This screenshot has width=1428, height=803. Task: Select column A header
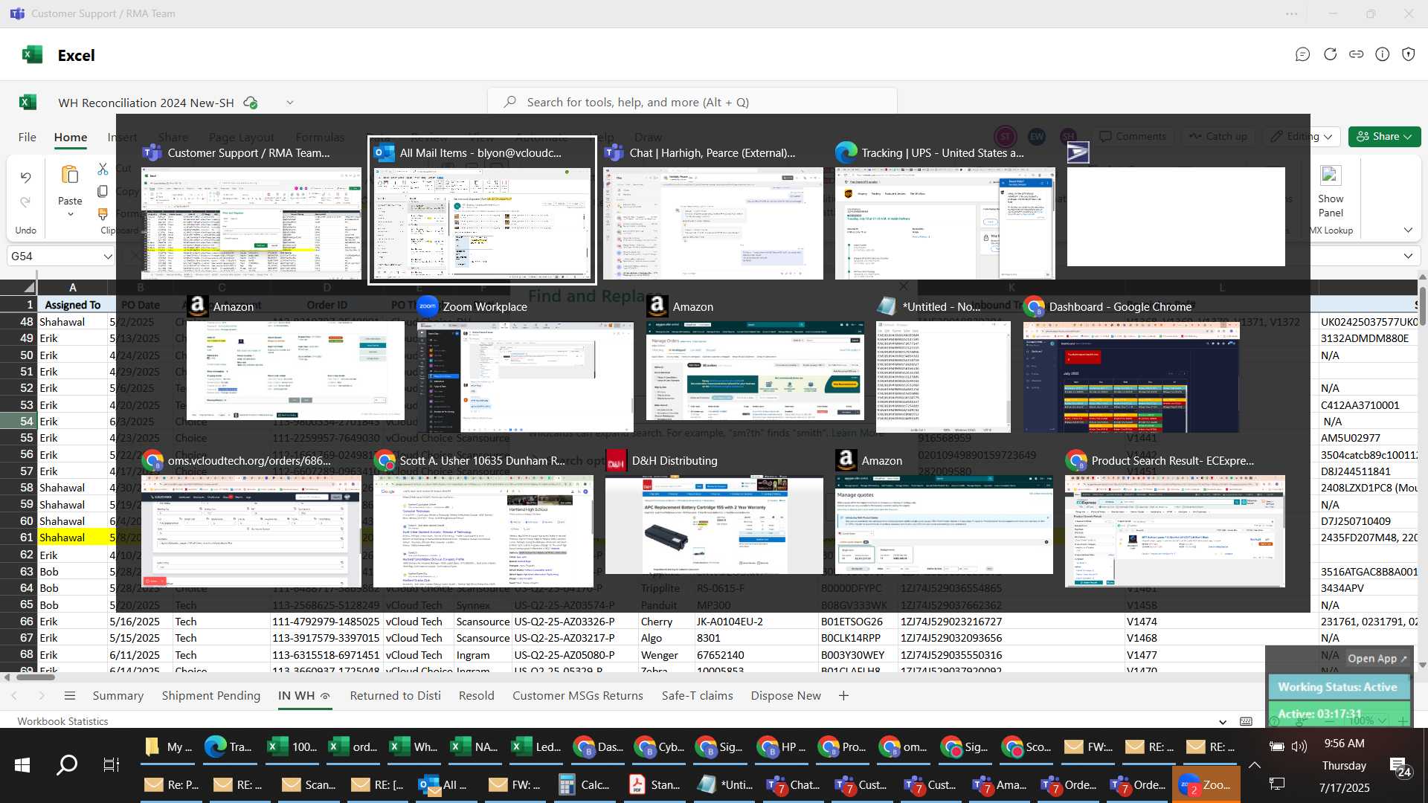tap(72, 287)
